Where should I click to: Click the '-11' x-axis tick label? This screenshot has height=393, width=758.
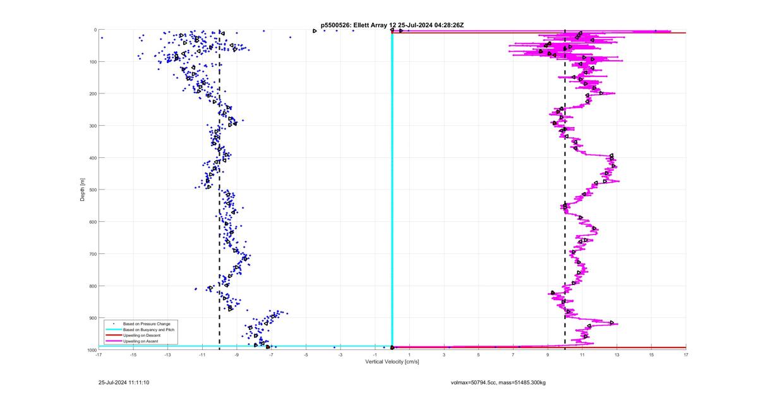(202, 354)
